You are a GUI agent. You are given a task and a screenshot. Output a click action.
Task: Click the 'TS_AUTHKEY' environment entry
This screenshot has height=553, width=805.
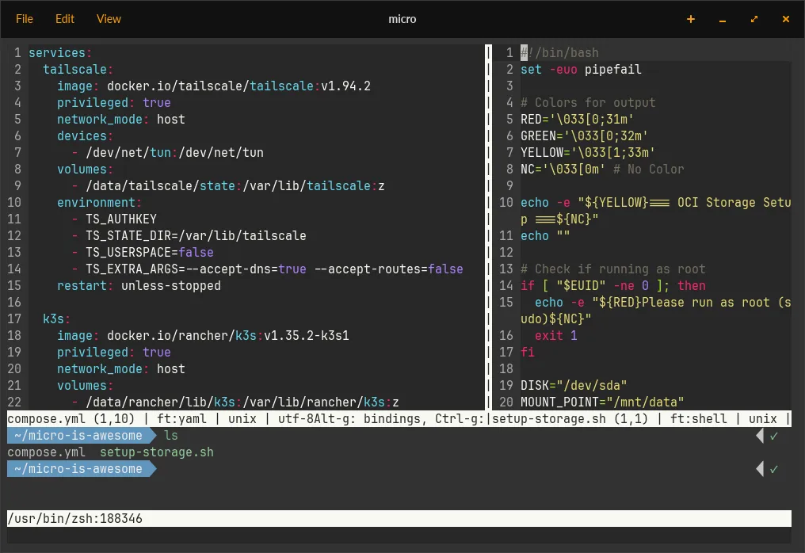click(x=121, y=219)
